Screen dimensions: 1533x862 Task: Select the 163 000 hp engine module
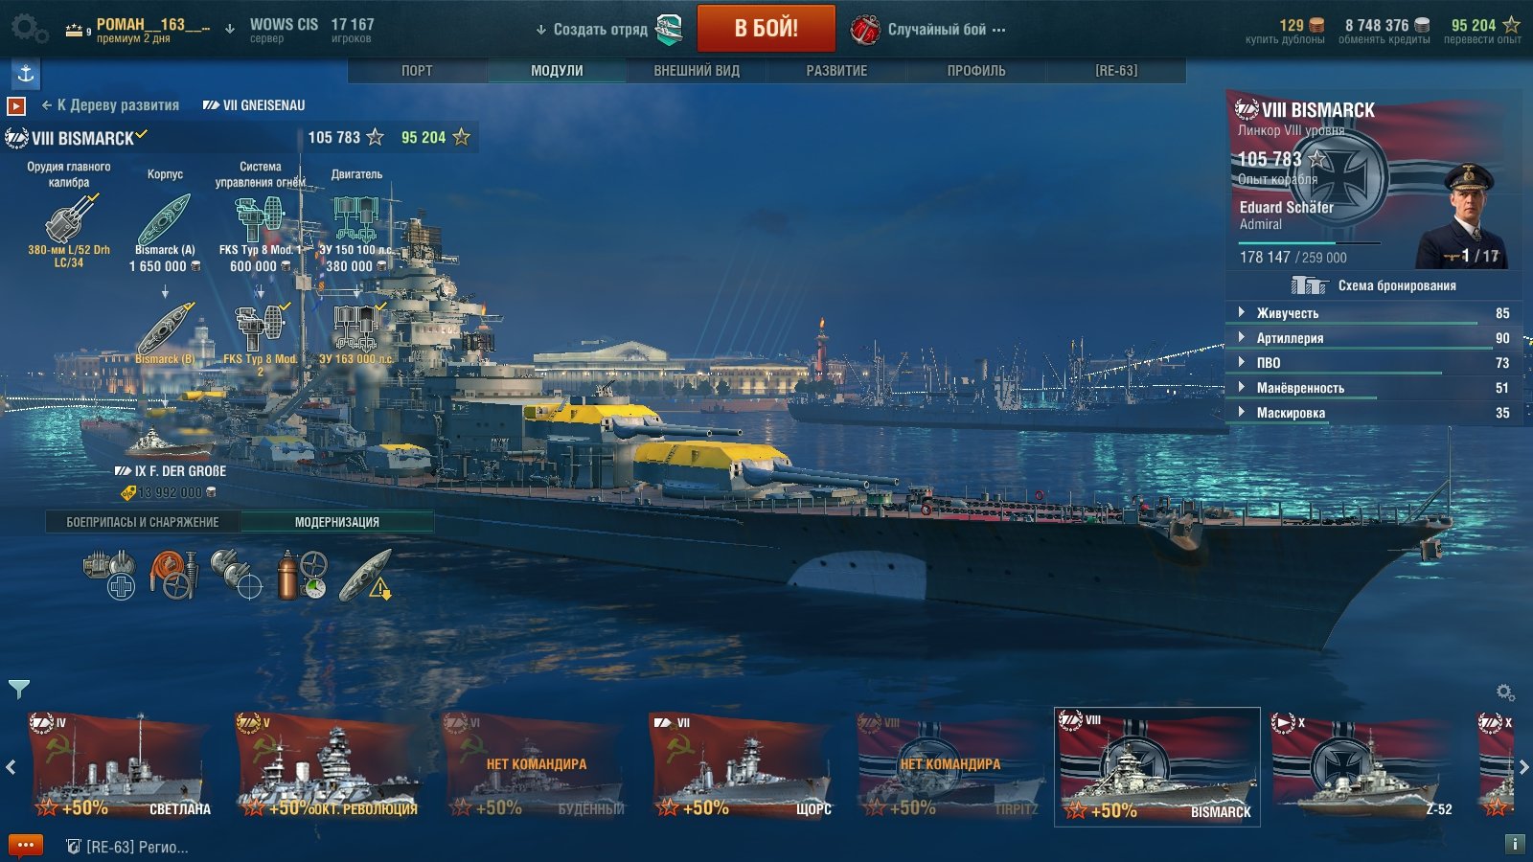pyautogui.click(x=356, y=334)
